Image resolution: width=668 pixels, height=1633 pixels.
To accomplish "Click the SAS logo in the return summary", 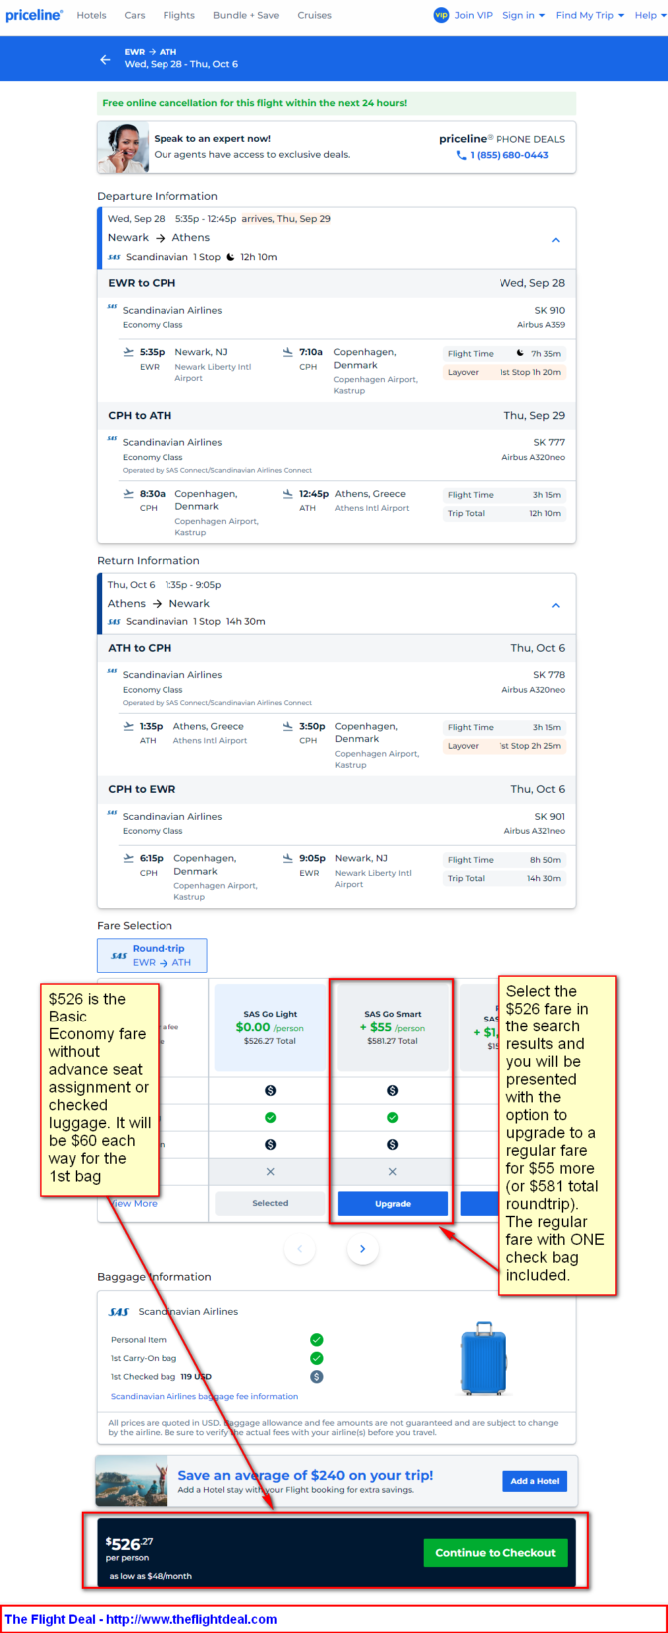I will [x=114, y=621].
